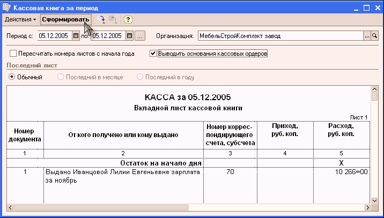Click period selection ellipsis button
Screen dimensions: 384x218
pos(139,36)
